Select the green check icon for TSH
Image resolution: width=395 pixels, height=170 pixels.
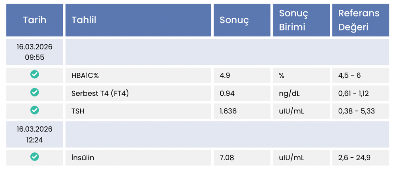click(35, 110)
